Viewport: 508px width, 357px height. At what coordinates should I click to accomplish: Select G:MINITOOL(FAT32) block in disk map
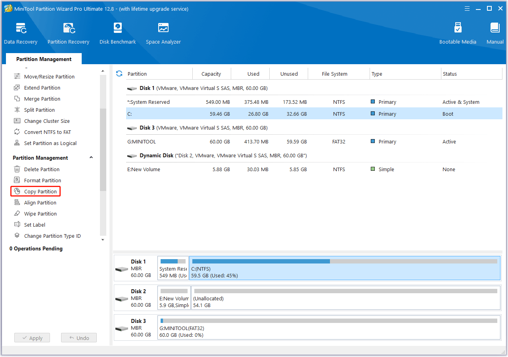tap(329, 328)
